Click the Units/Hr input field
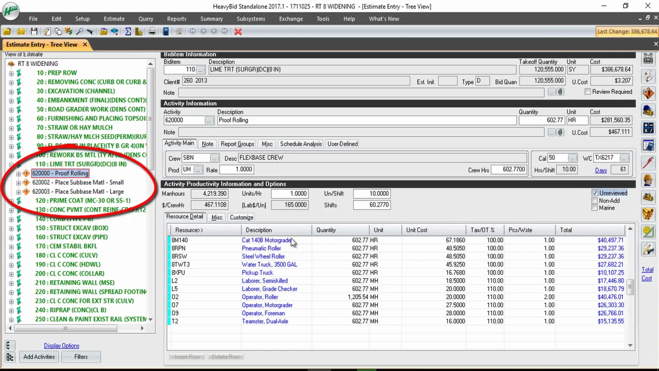Viewport: 659px width, 371px height. tap(289, 194)
